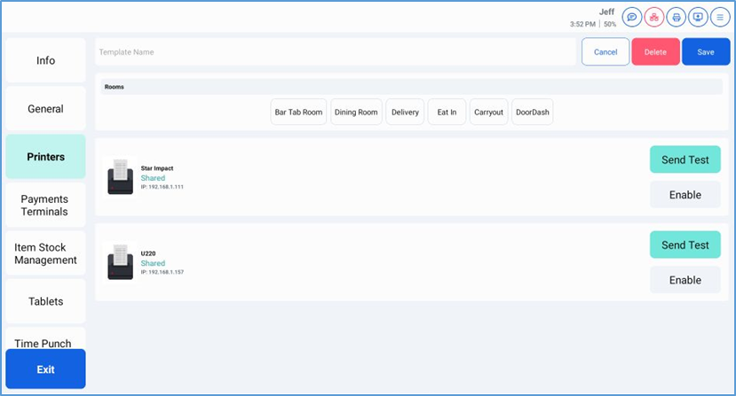Open the chat messages icon
This screenshot has height=396, width=736.
pyautogui.click(x=632, y=17)
